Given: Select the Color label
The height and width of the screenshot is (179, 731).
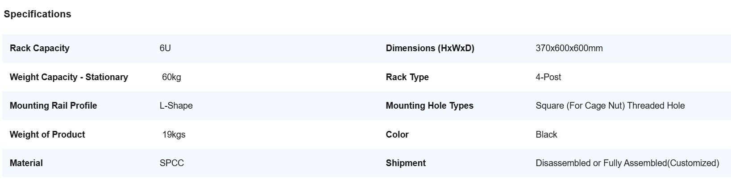Looking at the screenshot, I should 397,134.
